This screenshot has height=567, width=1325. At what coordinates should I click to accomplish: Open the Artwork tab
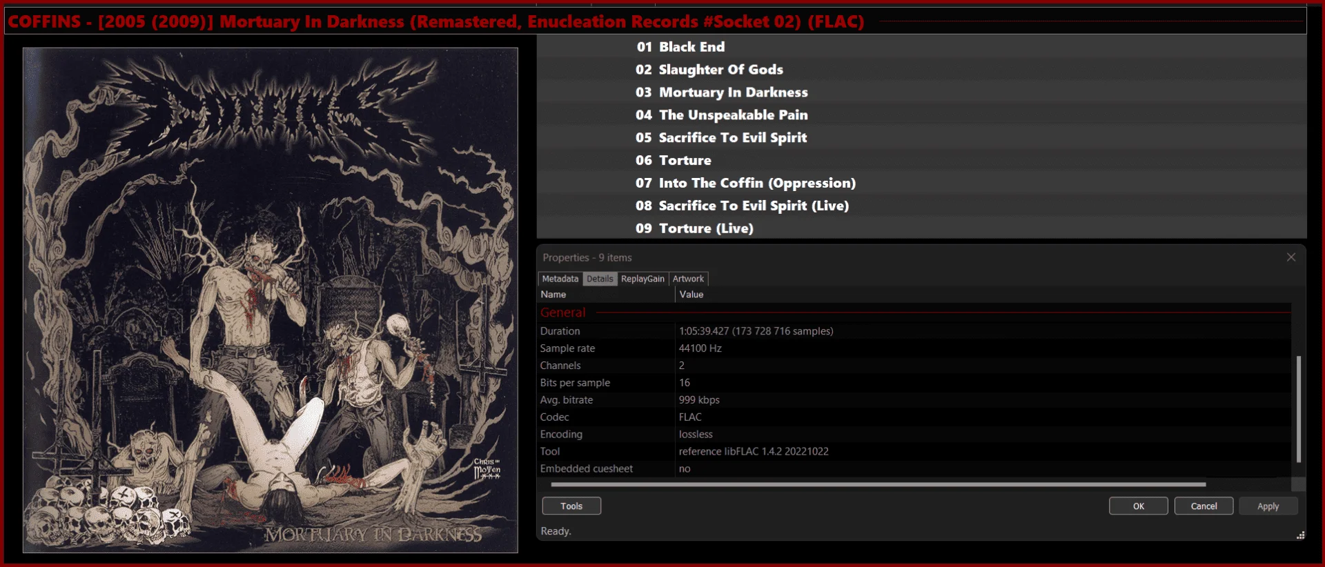[688, 279]
